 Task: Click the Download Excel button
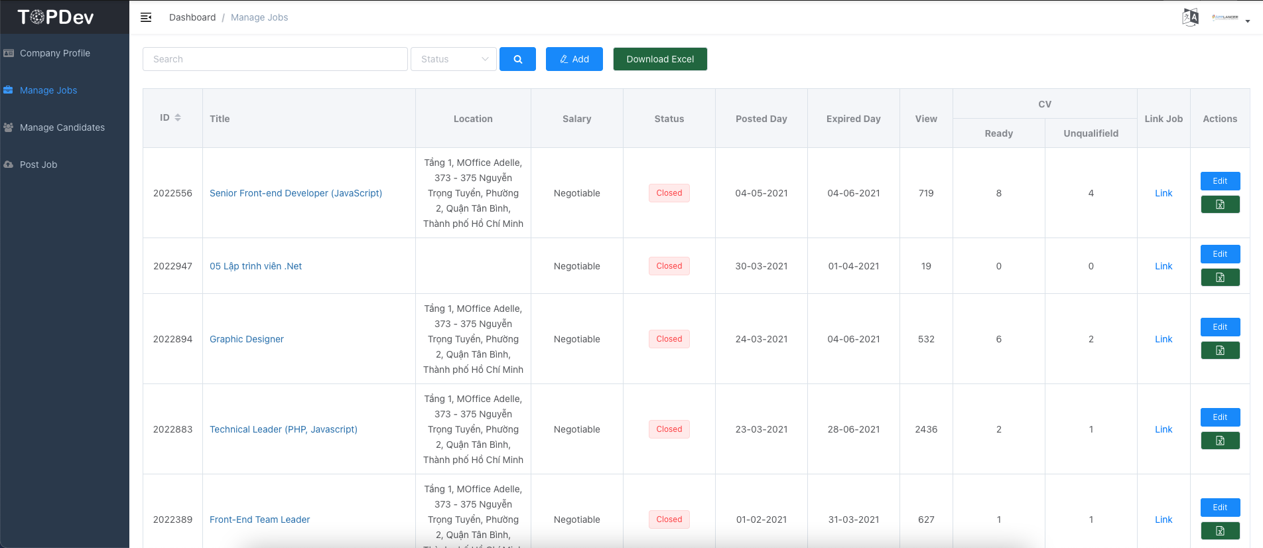click(660, 59)
